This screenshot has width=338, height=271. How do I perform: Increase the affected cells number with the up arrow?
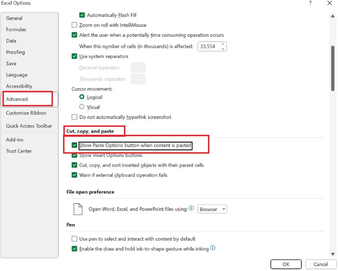point(223,44)
